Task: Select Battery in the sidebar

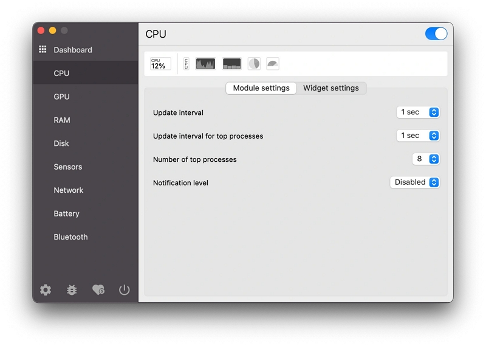Action: pos(85,213)
